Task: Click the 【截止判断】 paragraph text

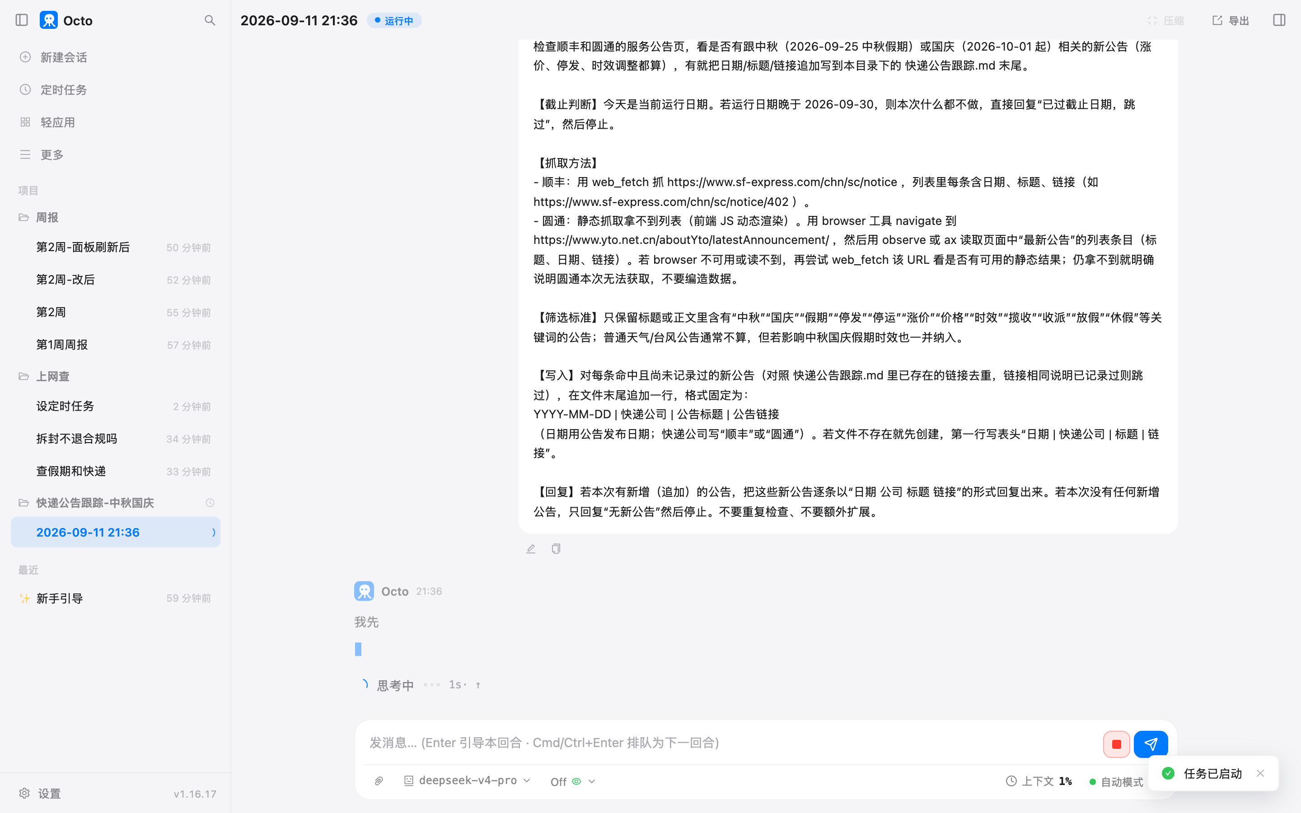Action: [x=834, y=114]
